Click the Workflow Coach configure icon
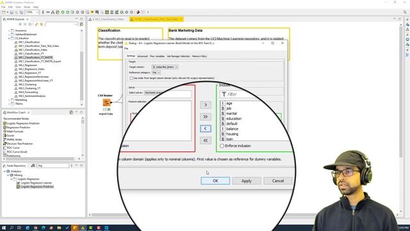The image size is (410, 231). 71,112
